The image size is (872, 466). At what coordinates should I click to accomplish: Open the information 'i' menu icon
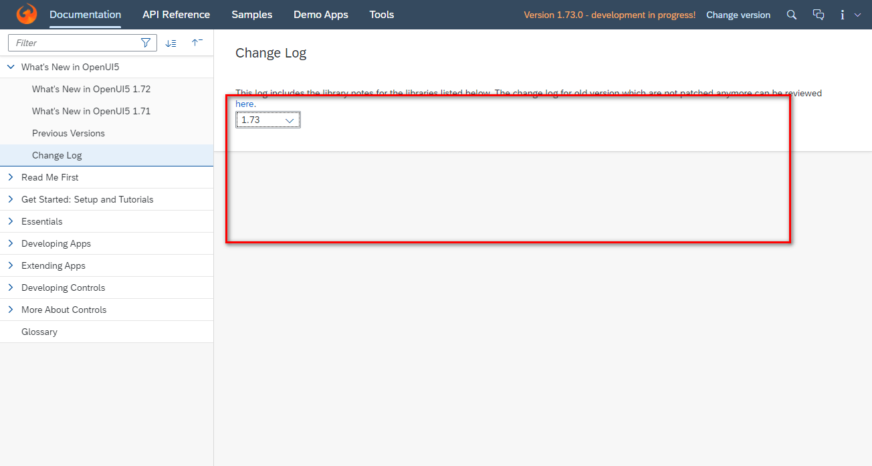843,15
